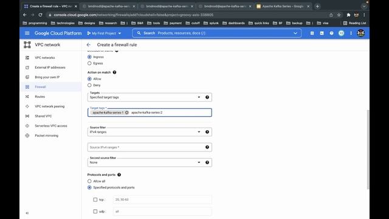389x219 pixels.
Task: Open the header three-dot settings menu
Action: click(351, 33)
